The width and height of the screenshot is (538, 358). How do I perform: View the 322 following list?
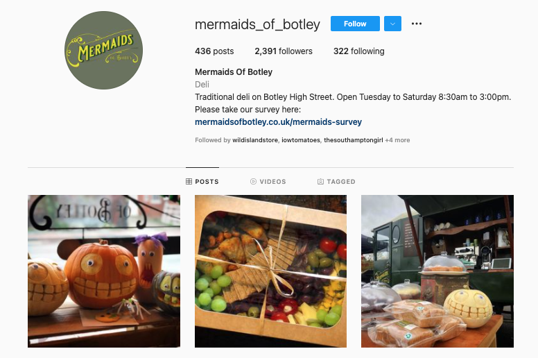coord(359,51)
